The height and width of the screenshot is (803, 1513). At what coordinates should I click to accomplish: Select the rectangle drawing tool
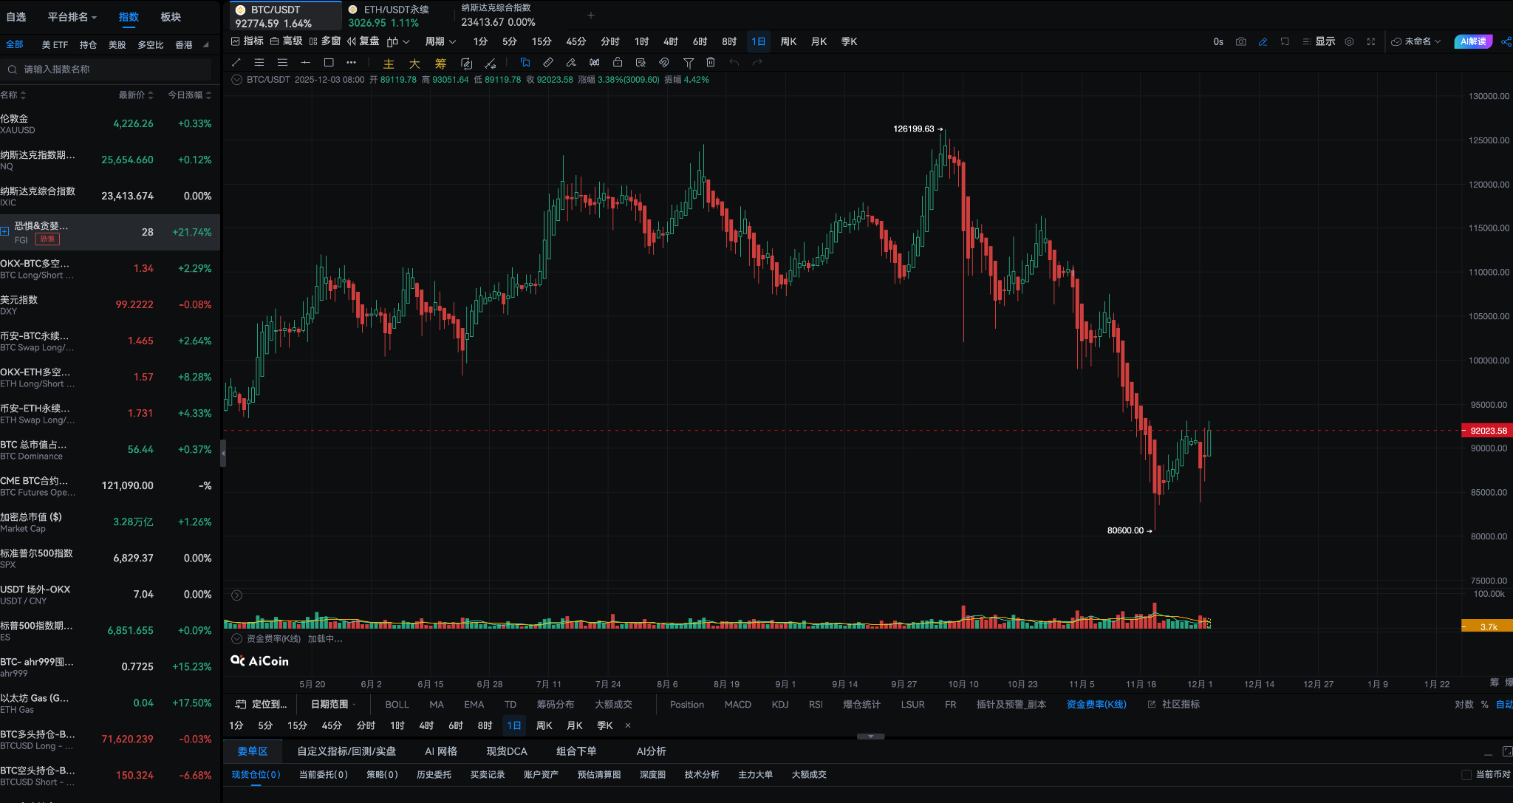tap(329, 63)
